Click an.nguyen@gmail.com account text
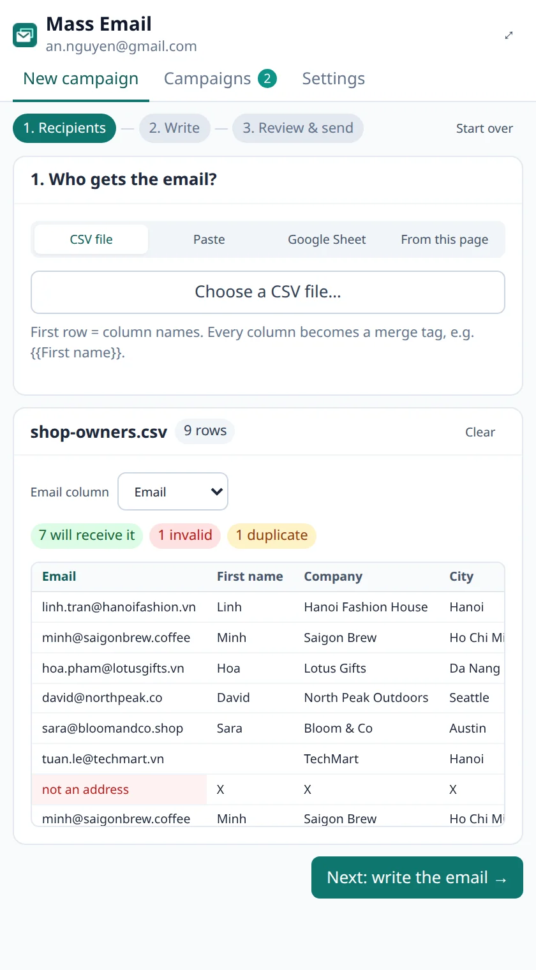Image resolution: width=536 pixels, height=970 pixels. [121, 47]
